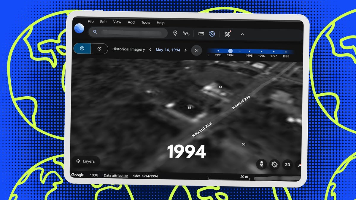Screen dimensions: 356x200
Task: Click the compass reset orientation icon
Action: click(274, 164)
